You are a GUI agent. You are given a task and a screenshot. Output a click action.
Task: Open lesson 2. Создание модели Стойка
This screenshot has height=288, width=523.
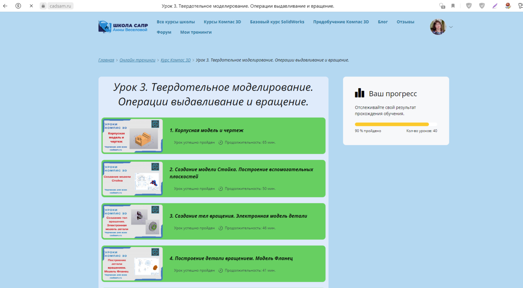[241, 173]
